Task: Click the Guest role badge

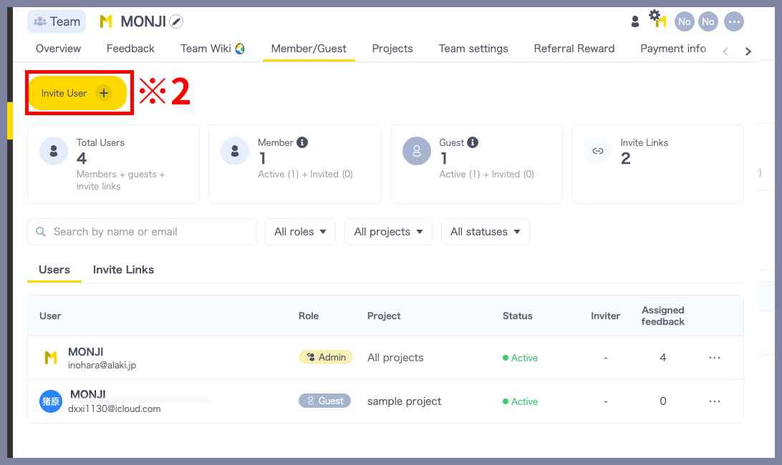Action: click(x=324, y=401)
